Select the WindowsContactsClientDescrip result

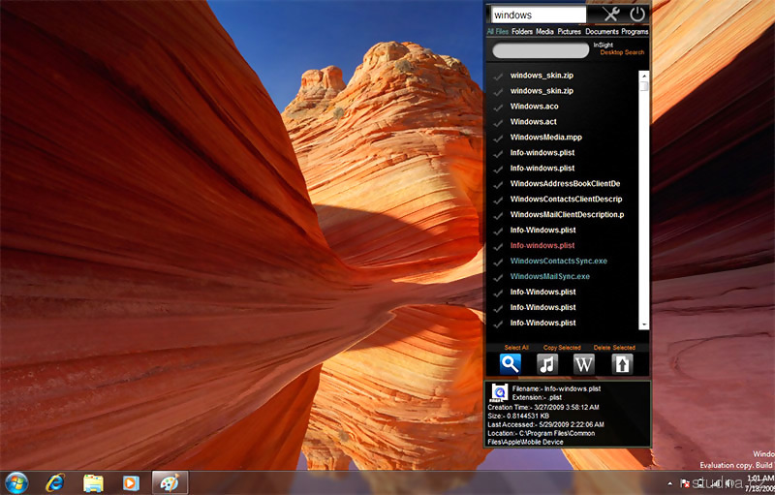click(x=566, y=200)
